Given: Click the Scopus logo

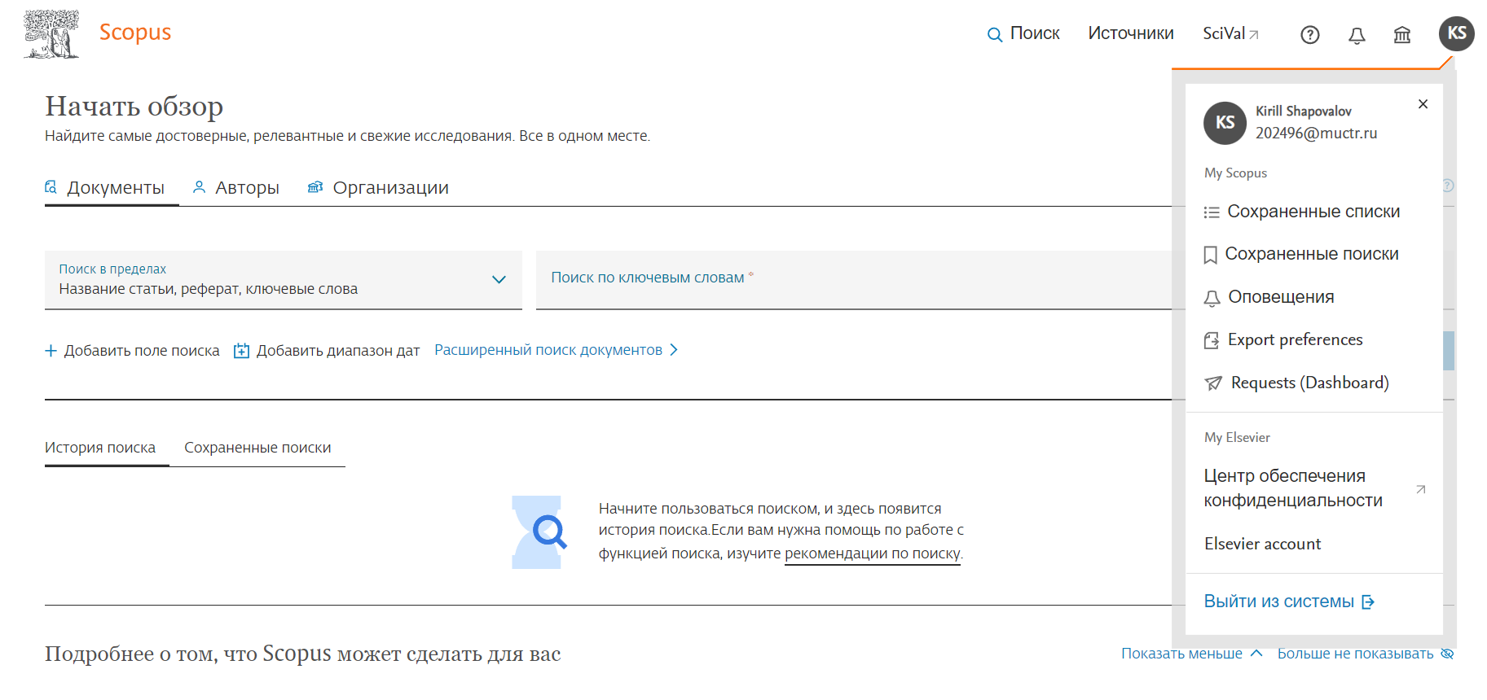Looking at the screenshot, I should click(x=134, y=33).
